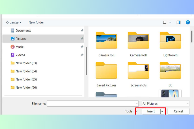Open the All Pictures file type dropdown
This screenshot has height=129, width=194.
166,103
